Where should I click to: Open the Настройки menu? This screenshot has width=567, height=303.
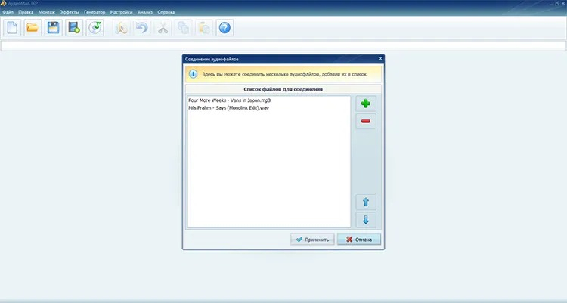[x=121, y=12]
